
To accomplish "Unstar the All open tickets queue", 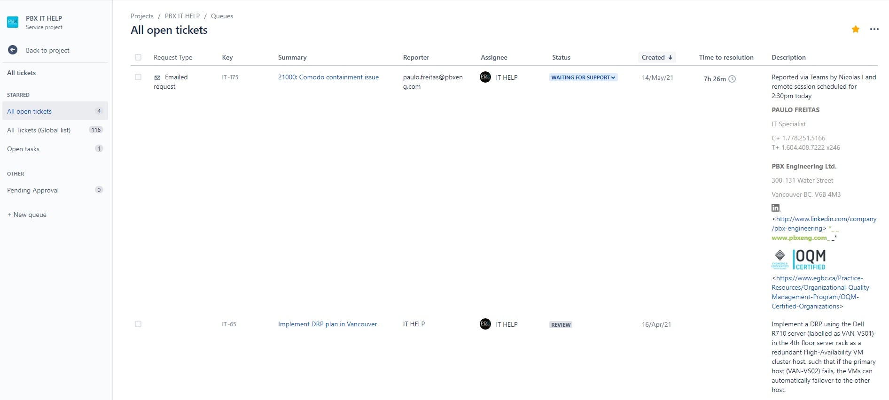I will coord(856,29).
